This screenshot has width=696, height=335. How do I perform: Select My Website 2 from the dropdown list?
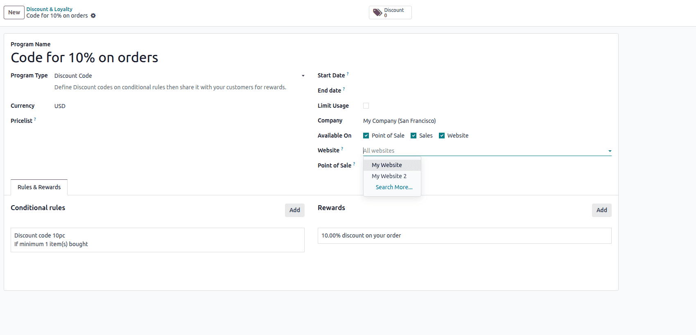pyautogui.click(x=389, y=176)
